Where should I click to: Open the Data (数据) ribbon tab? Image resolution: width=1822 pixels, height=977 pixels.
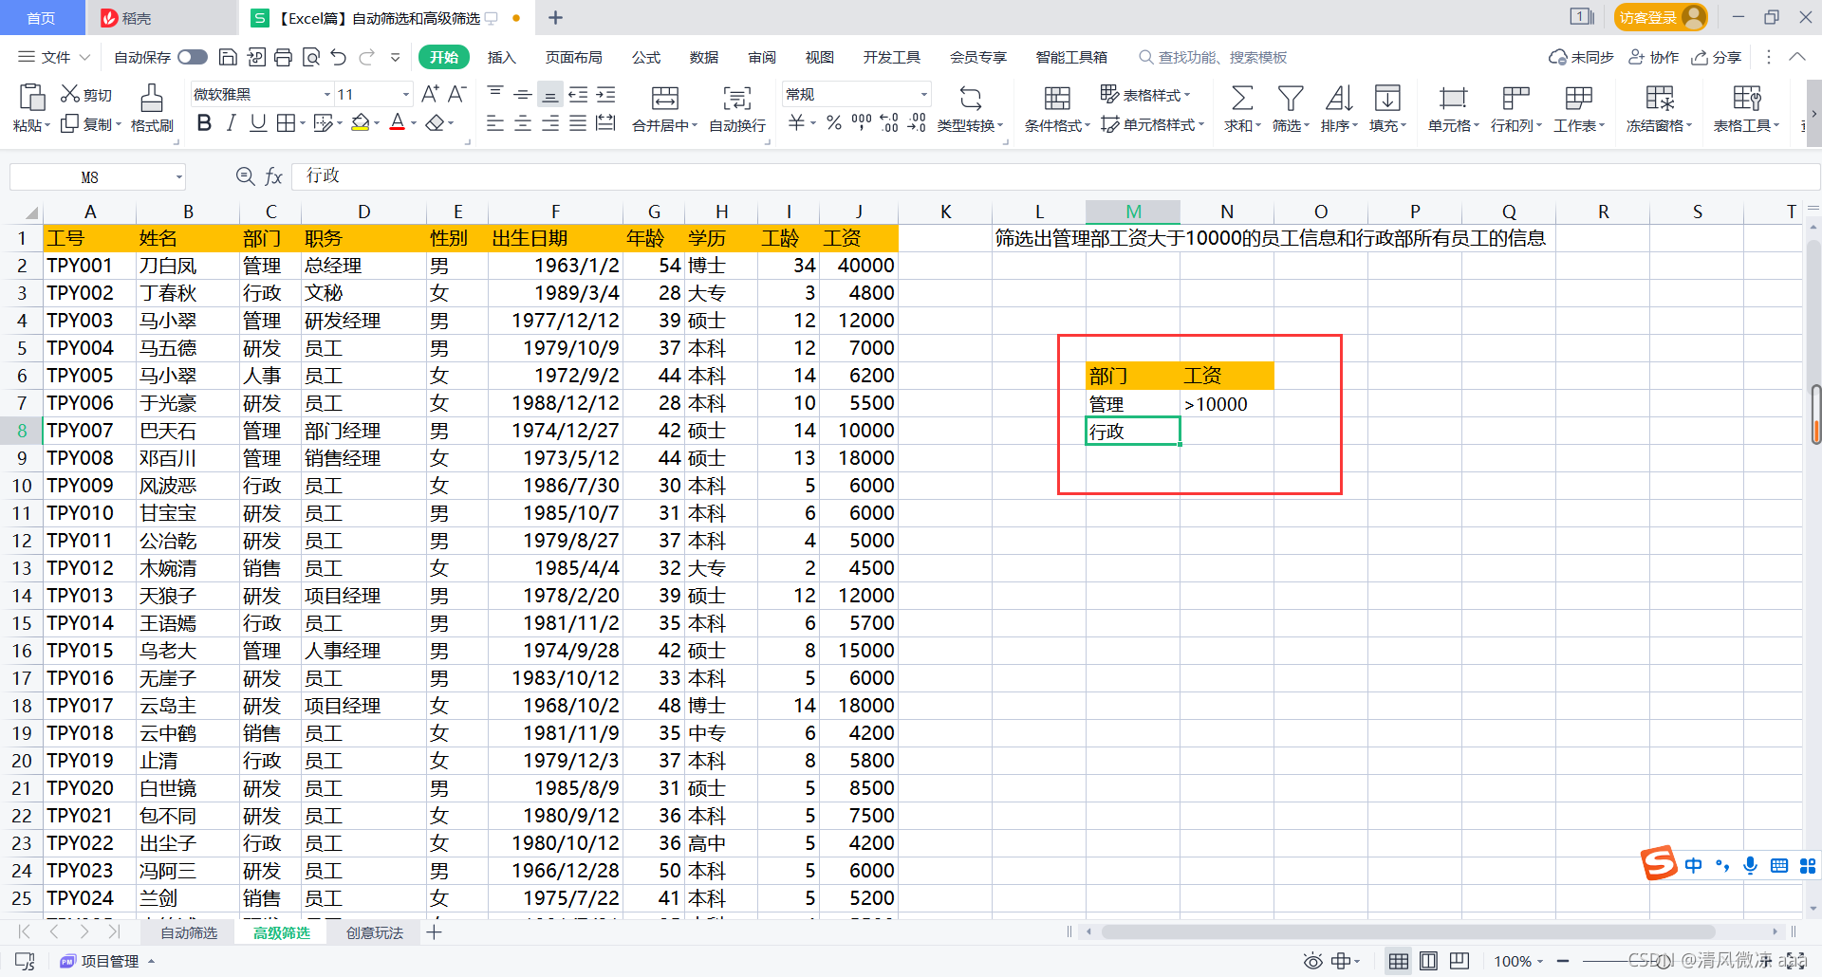pos(703,57)
